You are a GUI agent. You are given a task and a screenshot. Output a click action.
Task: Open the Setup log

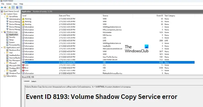[11, 40]
